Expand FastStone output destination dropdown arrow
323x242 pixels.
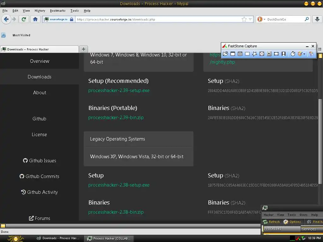coord(304,54)
